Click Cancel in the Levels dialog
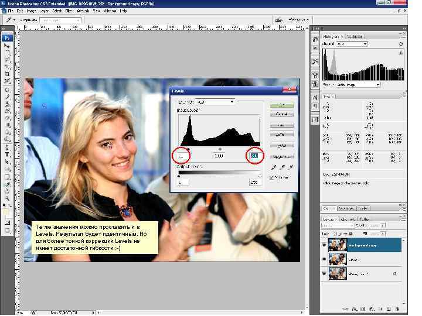 coord(282,114)
